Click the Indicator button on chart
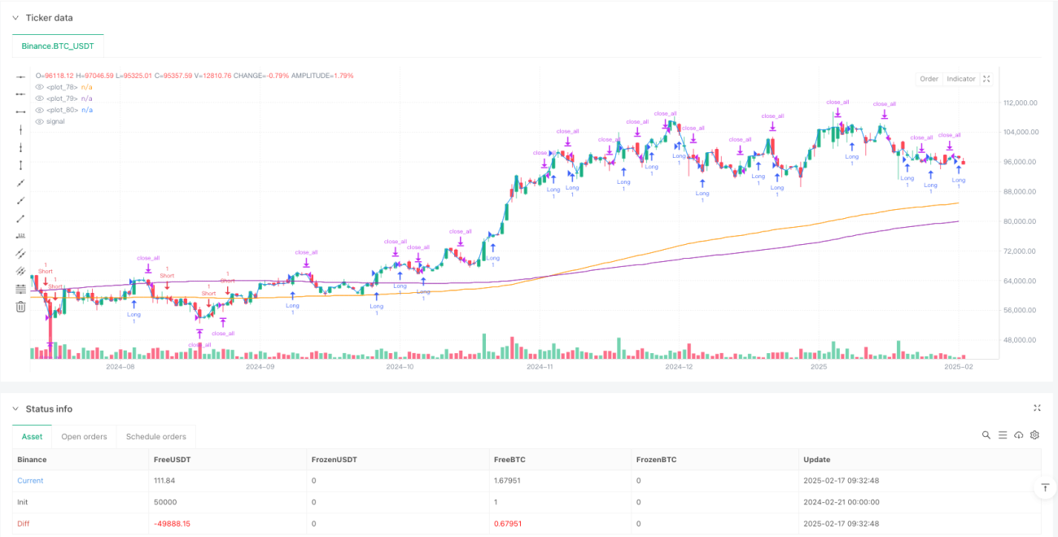Image resolution: width=1058 pixels, height=537 pixels. [x=961, y=79]
